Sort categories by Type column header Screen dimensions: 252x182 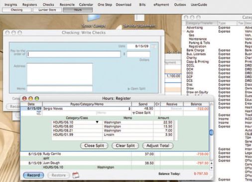pos(227,23)
